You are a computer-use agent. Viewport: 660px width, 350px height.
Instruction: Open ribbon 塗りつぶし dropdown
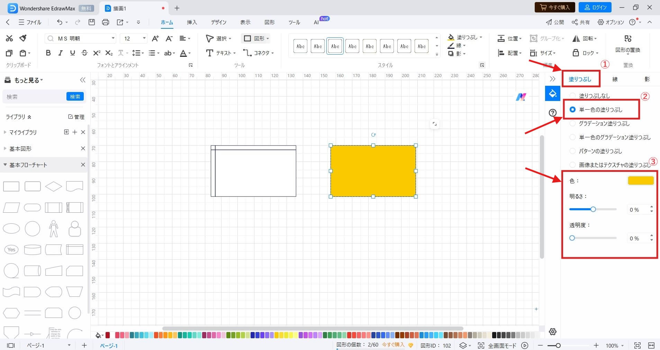481,37
